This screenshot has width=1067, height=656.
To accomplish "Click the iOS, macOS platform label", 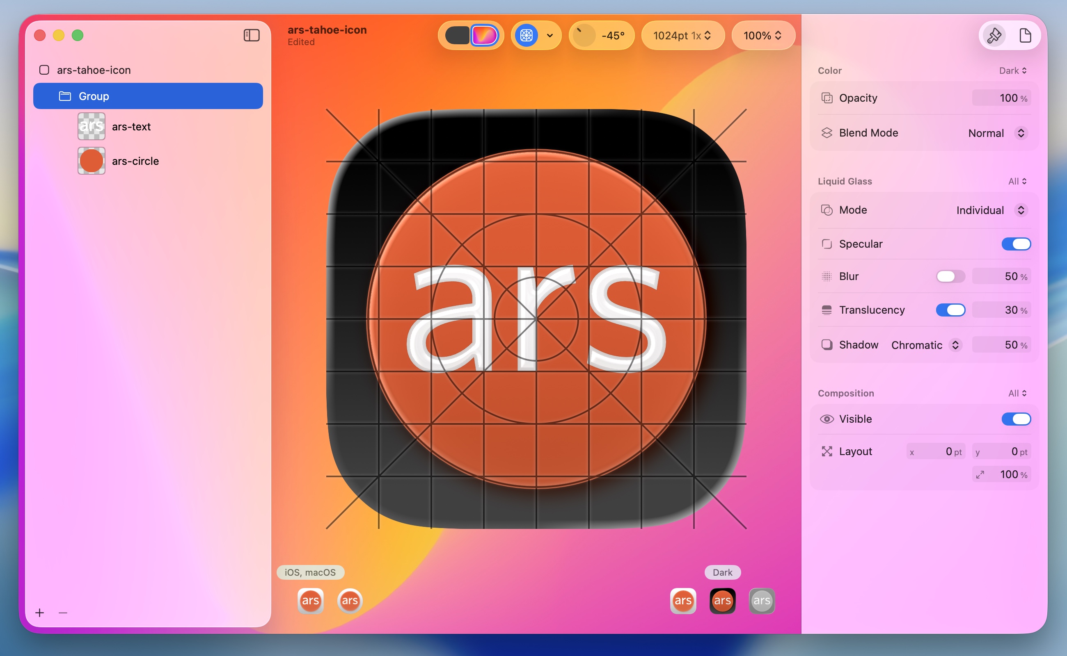I will [310, 572].
